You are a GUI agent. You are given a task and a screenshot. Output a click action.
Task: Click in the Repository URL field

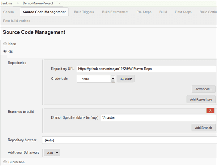146,68
